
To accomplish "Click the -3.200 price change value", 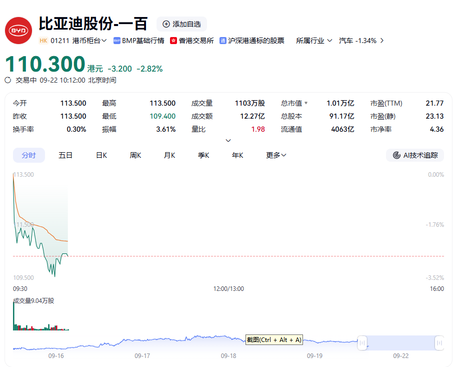I will pos(120,69).
